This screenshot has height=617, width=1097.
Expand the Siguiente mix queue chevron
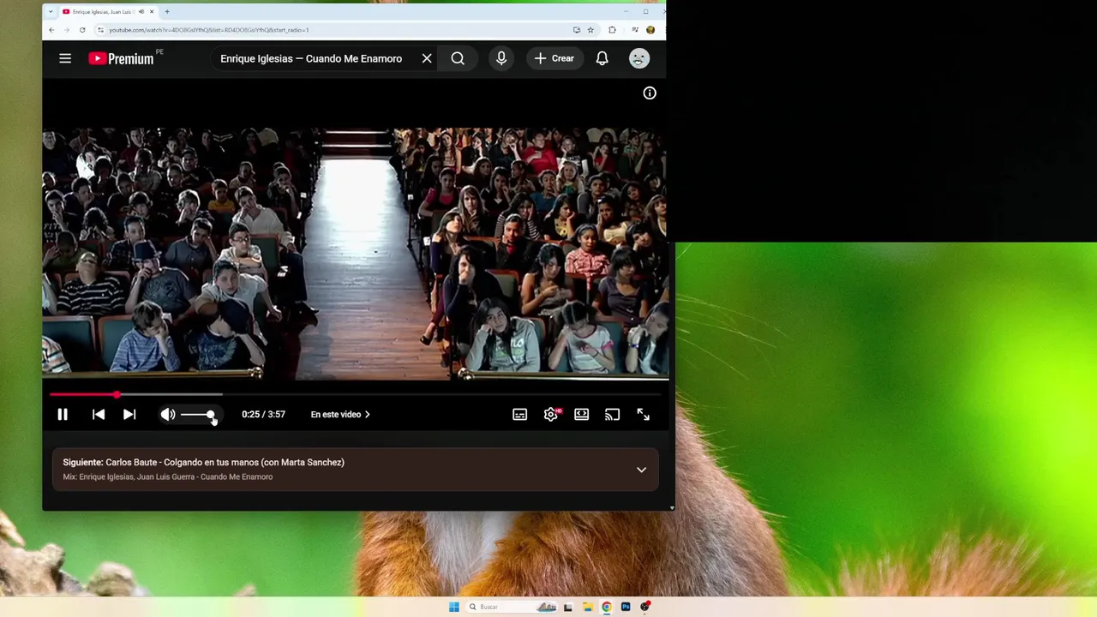[x=641, y=470]
